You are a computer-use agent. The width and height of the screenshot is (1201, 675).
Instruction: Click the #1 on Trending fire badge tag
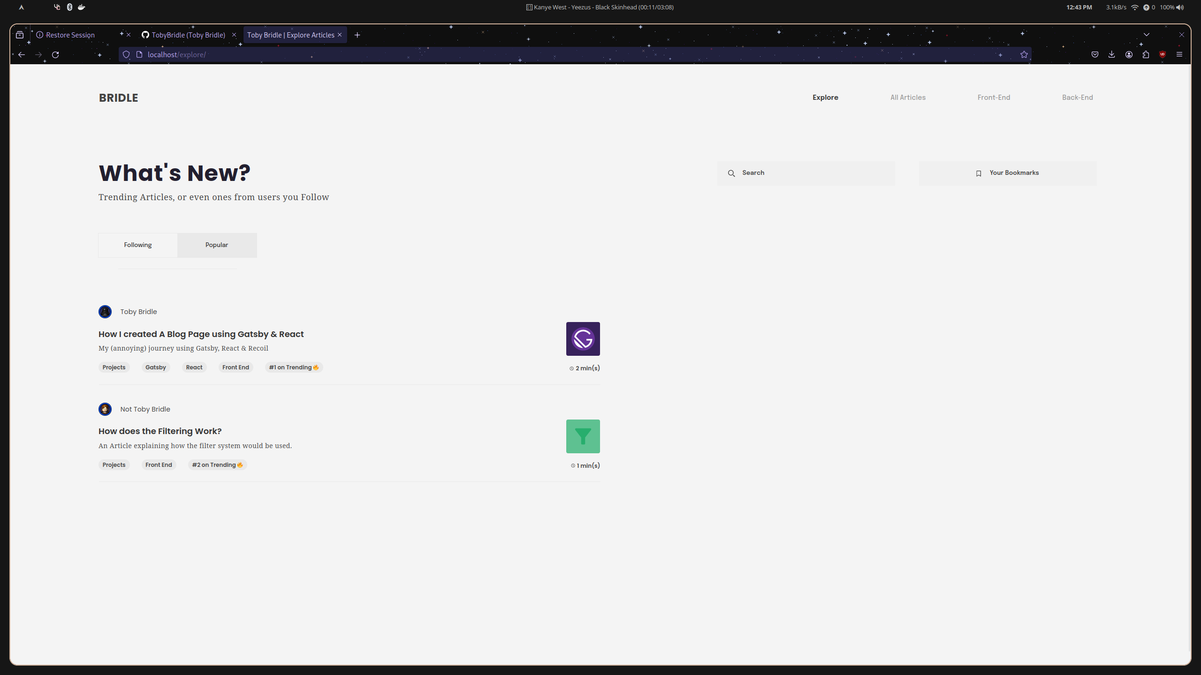pos(295,367)
